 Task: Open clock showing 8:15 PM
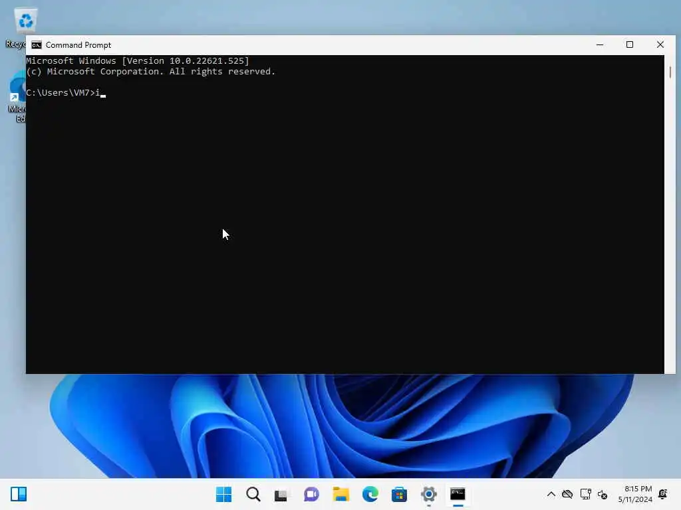(x=635, y=494)
